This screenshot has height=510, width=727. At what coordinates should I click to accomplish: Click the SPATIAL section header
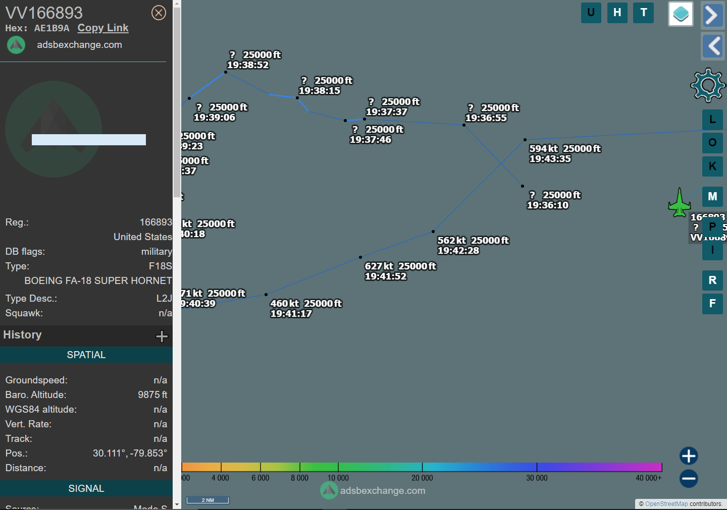86,355
